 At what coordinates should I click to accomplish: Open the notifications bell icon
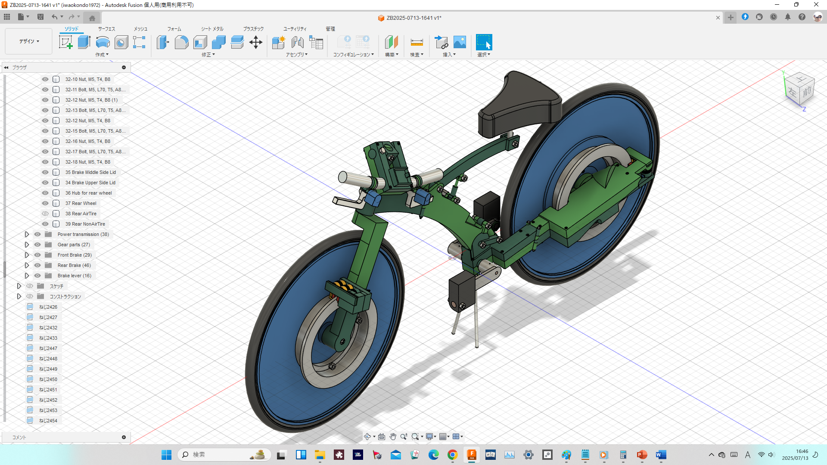tap(787, 17)
